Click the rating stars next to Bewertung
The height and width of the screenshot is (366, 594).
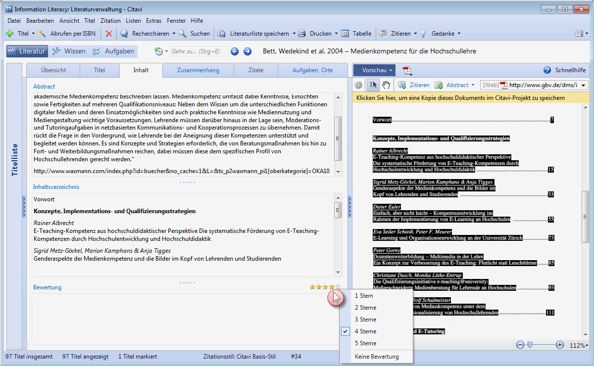pos(325,287)
